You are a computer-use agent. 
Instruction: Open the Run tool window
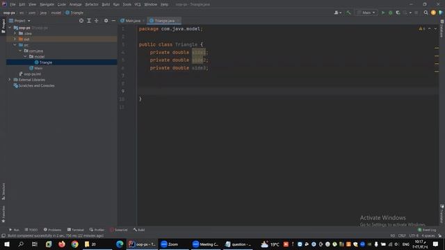[14, 230]
